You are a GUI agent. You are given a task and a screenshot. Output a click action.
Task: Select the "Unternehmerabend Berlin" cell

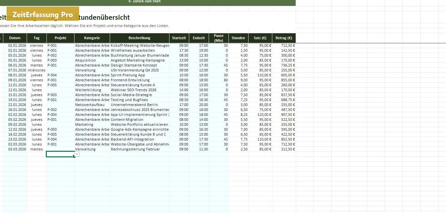point(139,105)
